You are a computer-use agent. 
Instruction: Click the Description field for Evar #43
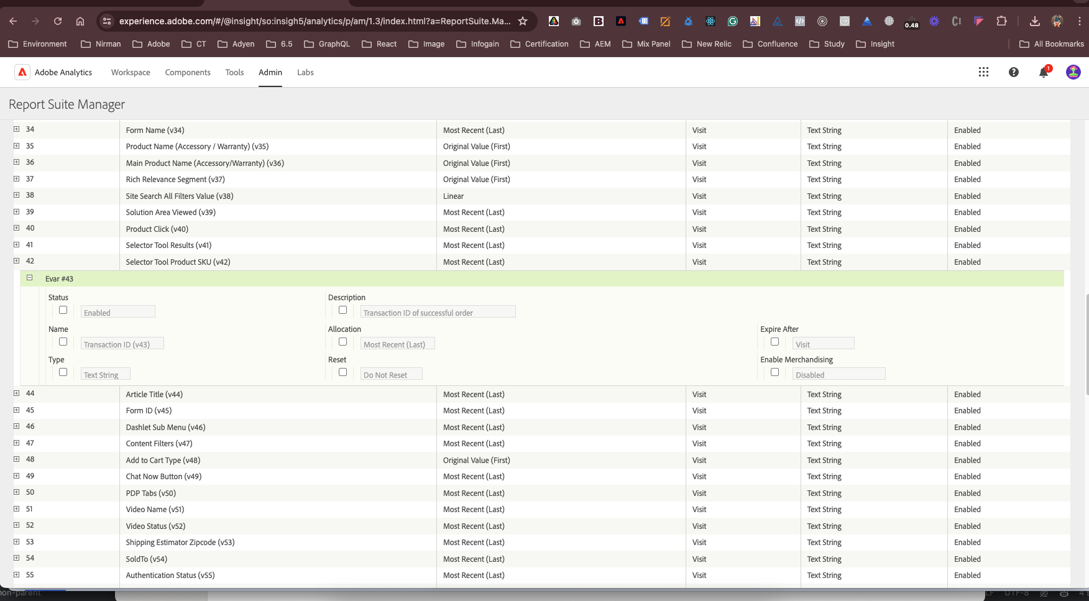click(x=438, y=312)
